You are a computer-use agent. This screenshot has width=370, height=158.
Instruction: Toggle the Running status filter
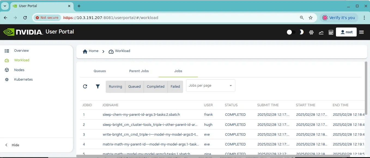pos(116,87)
